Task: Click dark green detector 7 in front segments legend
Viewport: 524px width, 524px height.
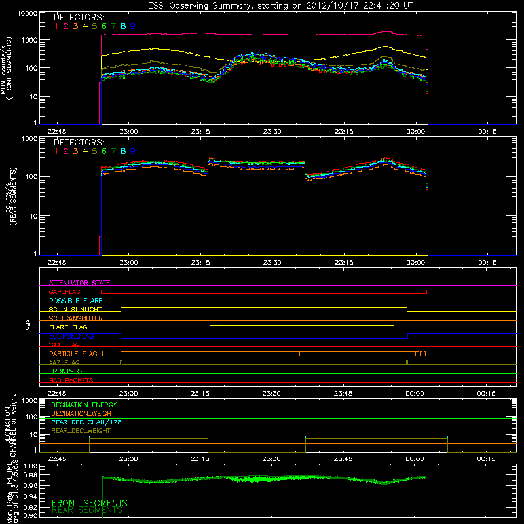Action: pos(113,26)
